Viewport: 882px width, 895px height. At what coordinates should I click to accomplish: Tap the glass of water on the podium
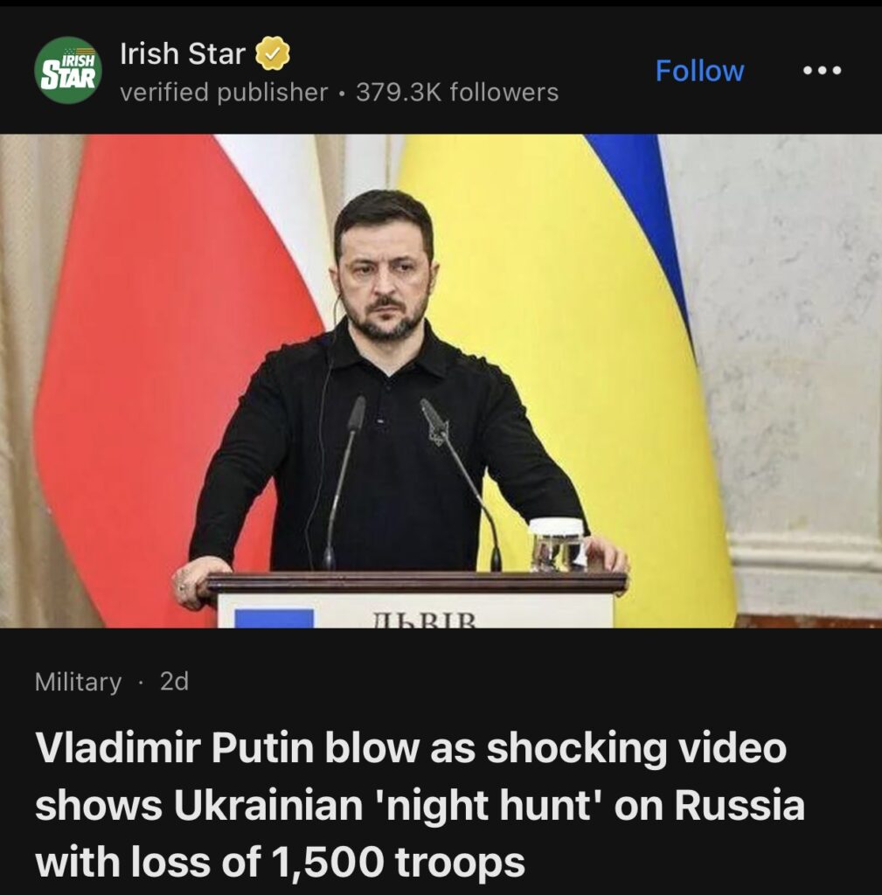(559, 545)
